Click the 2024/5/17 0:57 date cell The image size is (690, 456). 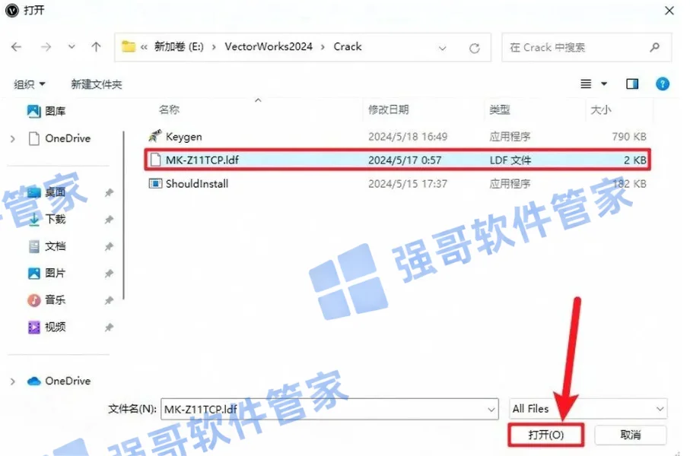coord(405,160)
